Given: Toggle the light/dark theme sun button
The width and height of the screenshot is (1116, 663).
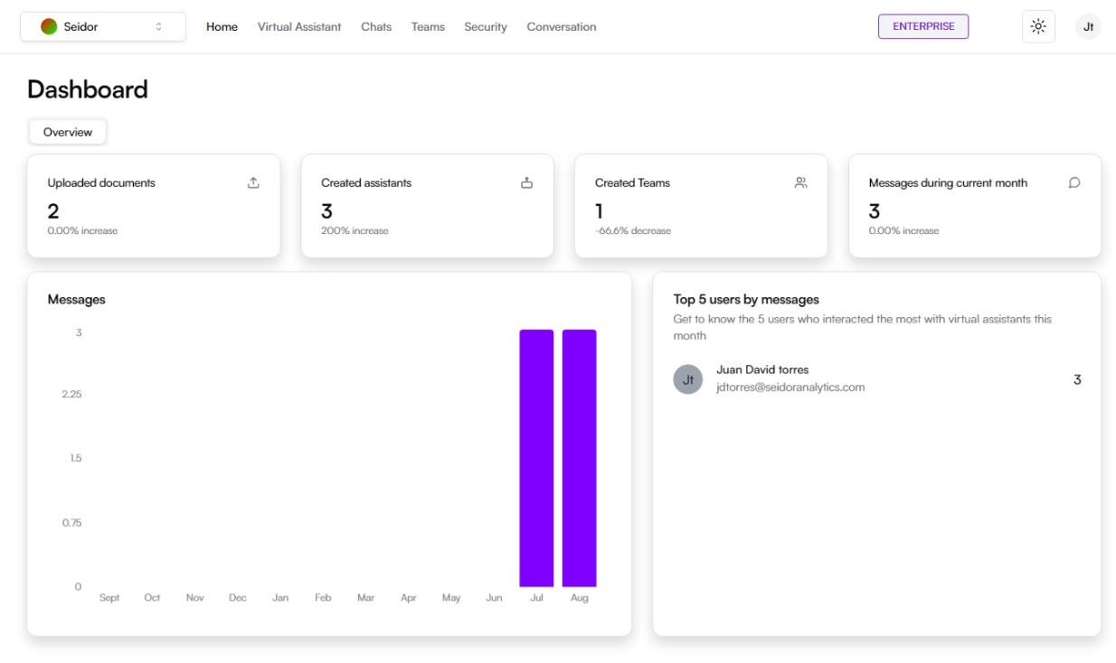Looking at the screenshot, I should pyautogui.click(x=1037, y=27).
